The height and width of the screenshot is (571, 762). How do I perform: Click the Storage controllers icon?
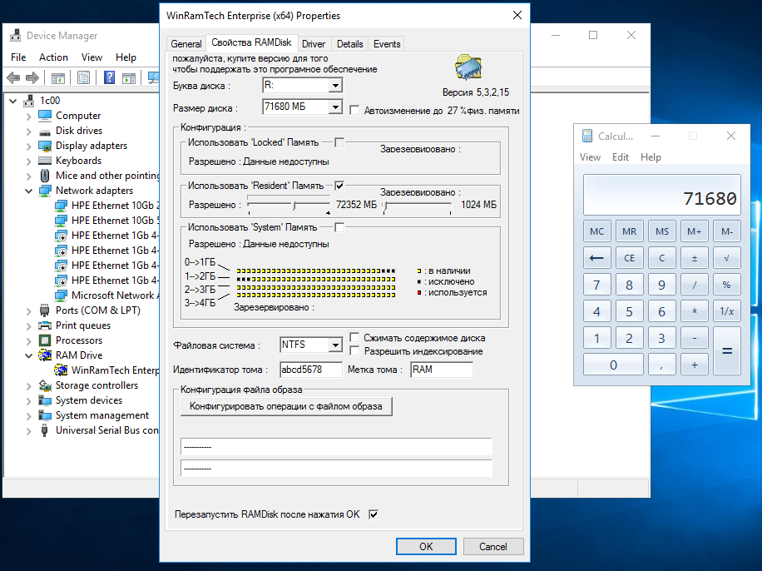pyautogui.click(x=45, y=385)
